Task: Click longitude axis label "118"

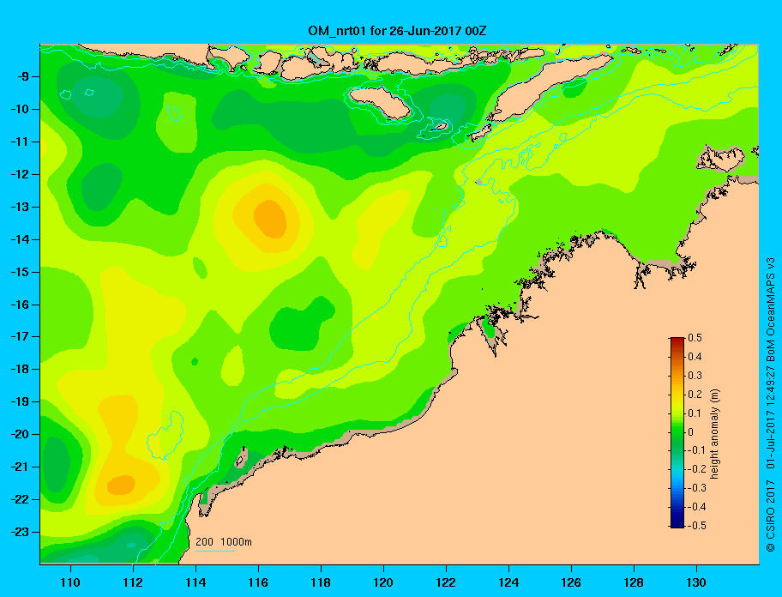Action: pyautogui.click(x=321, y=582)
